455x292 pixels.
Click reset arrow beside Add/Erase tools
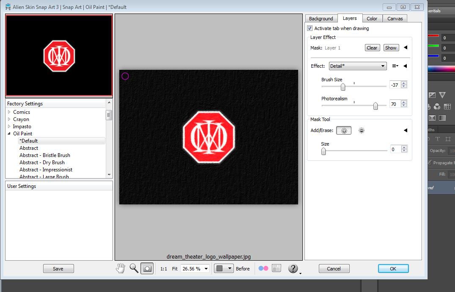point(406,130)
